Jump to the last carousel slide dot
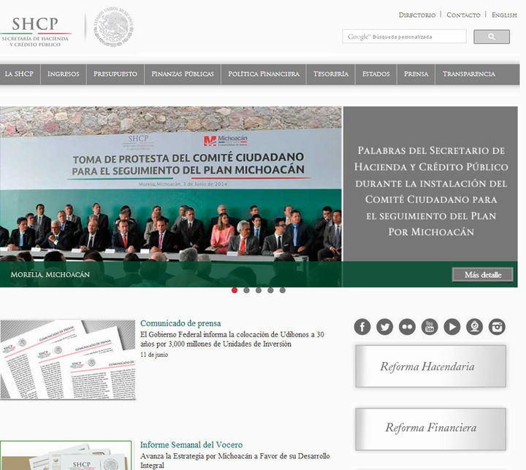This screenshot has height=470, width=526. coord(283,290)
